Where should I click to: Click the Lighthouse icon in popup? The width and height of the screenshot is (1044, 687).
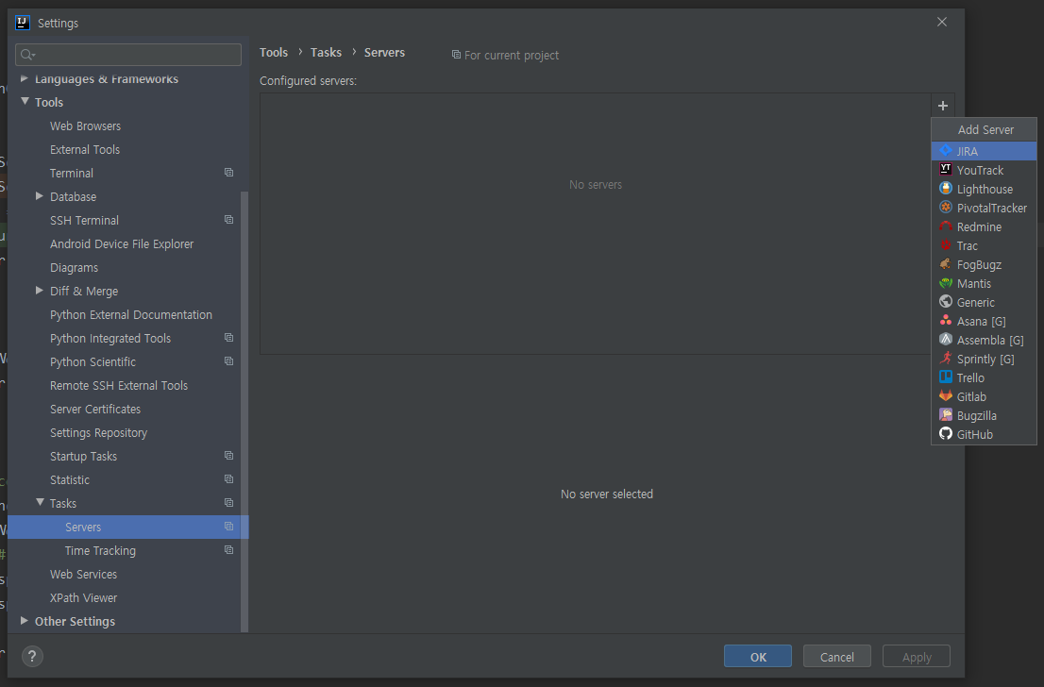pyautogui.click(x=946, y=189)
